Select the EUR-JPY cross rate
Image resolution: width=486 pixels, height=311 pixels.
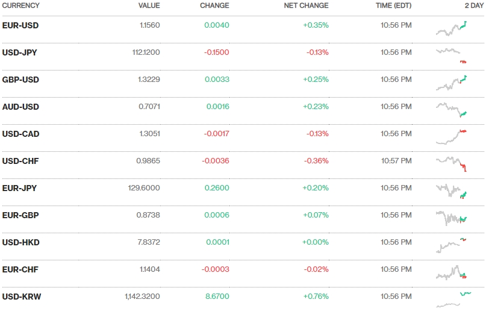click(20, 188)
